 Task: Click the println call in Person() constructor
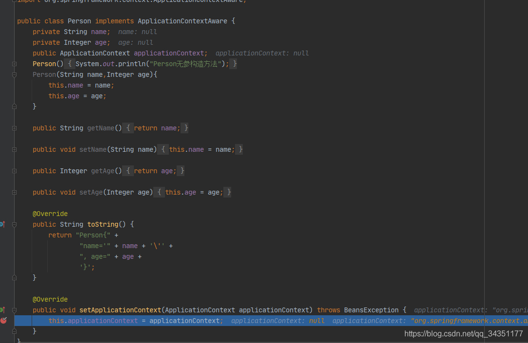pyautogui.click(x=132, y=64)
